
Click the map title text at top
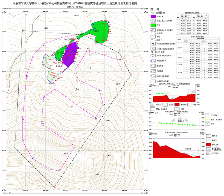pyautogui.click(x=75, y=3)
